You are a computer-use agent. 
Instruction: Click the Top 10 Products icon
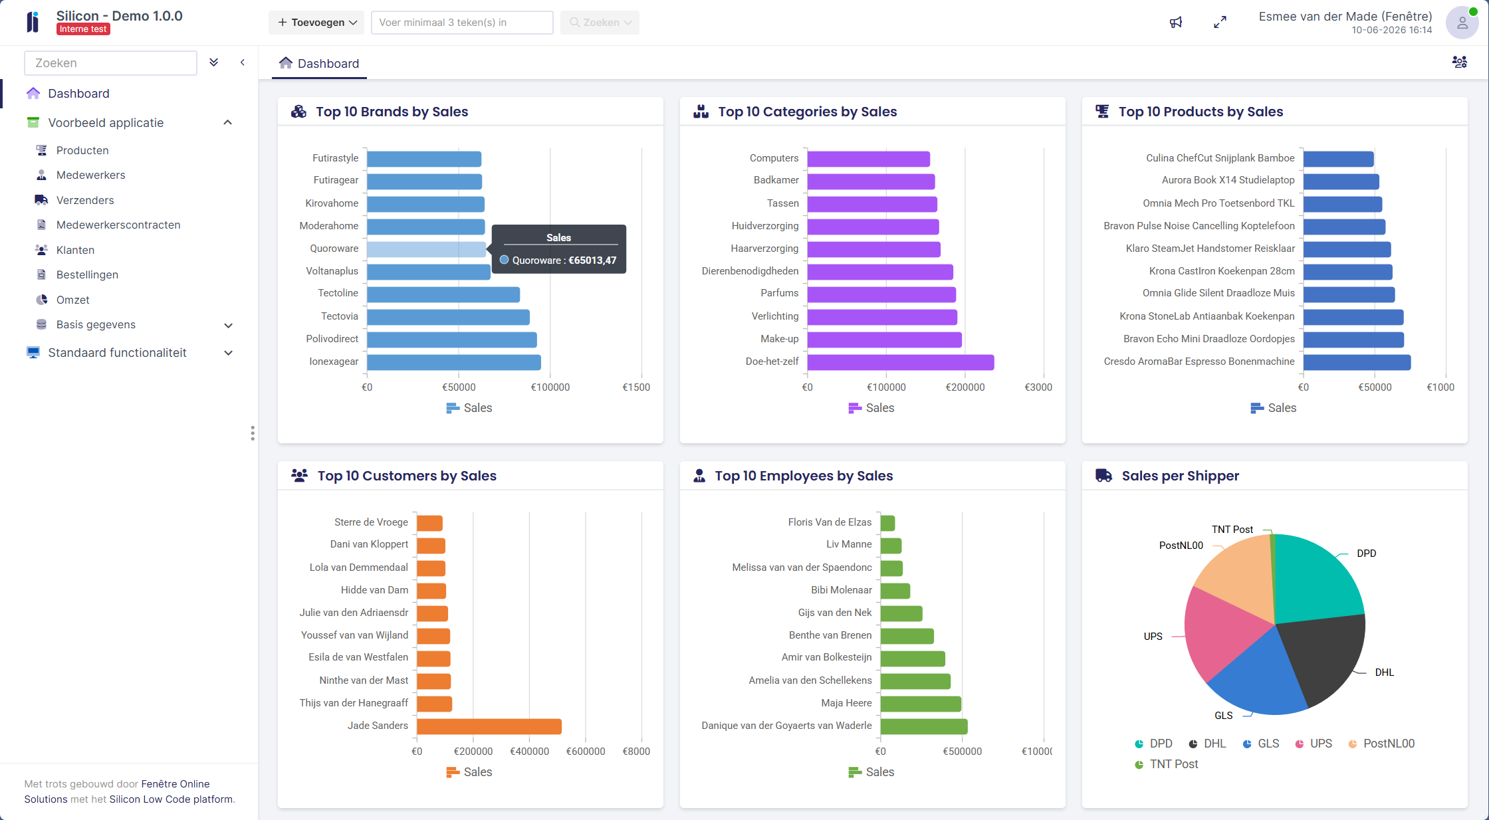pos(1102,112)
